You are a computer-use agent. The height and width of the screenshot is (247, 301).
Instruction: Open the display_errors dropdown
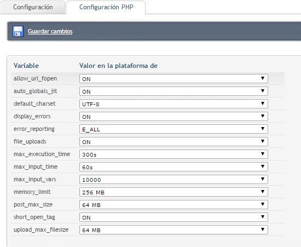(173, 117)
